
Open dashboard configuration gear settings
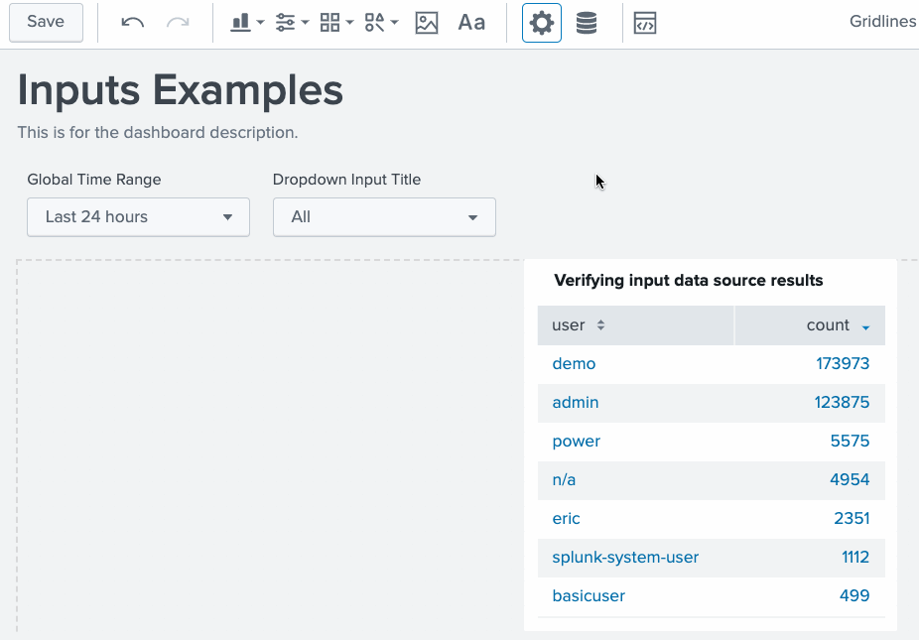point(542,23)
